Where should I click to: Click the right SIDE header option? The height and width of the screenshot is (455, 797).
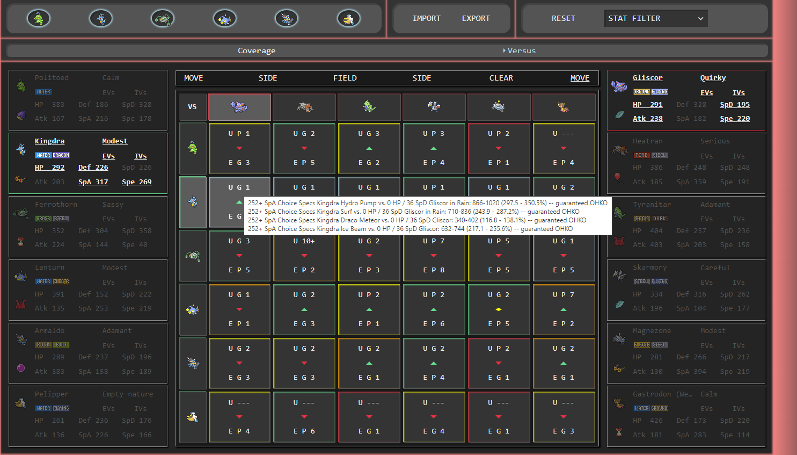click(x=422, y=78)
